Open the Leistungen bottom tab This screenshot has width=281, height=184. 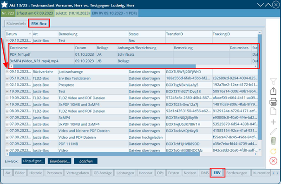[x=125, y=173]
